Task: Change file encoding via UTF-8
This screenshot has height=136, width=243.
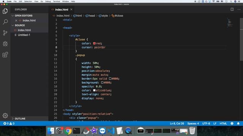Action: [206, 124]
